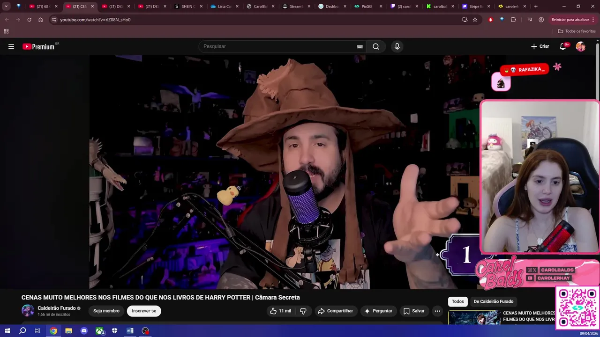Open OBS Studio from taskbar

(145, 331)
